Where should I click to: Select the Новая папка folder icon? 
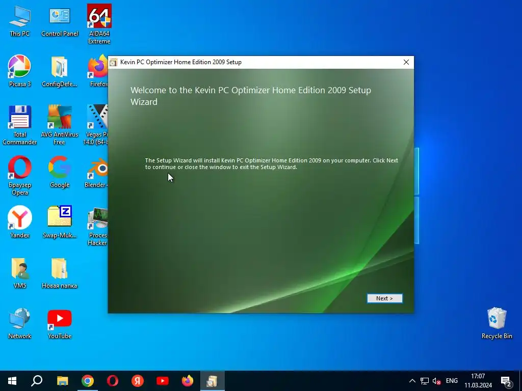(x=60, y=273)
